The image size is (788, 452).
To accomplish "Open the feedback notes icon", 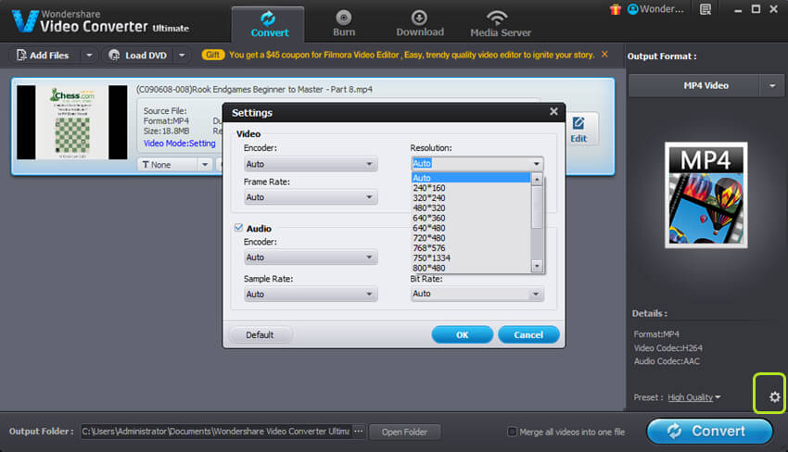I will 705,9.
